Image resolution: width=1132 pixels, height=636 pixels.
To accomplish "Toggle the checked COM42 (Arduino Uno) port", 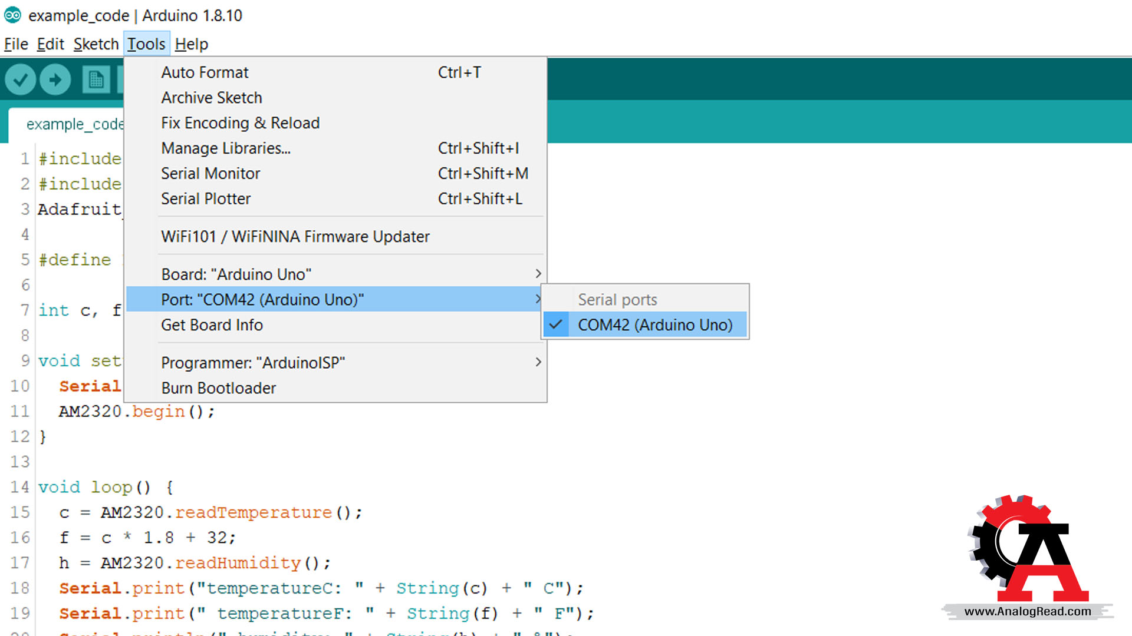I will (x=645, y=325).
